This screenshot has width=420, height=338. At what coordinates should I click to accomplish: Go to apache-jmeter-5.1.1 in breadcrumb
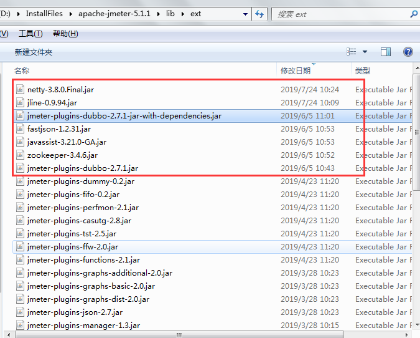coord(114,14)
